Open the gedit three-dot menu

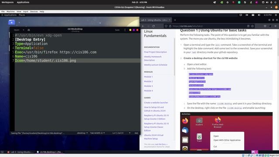coord(125,30)
